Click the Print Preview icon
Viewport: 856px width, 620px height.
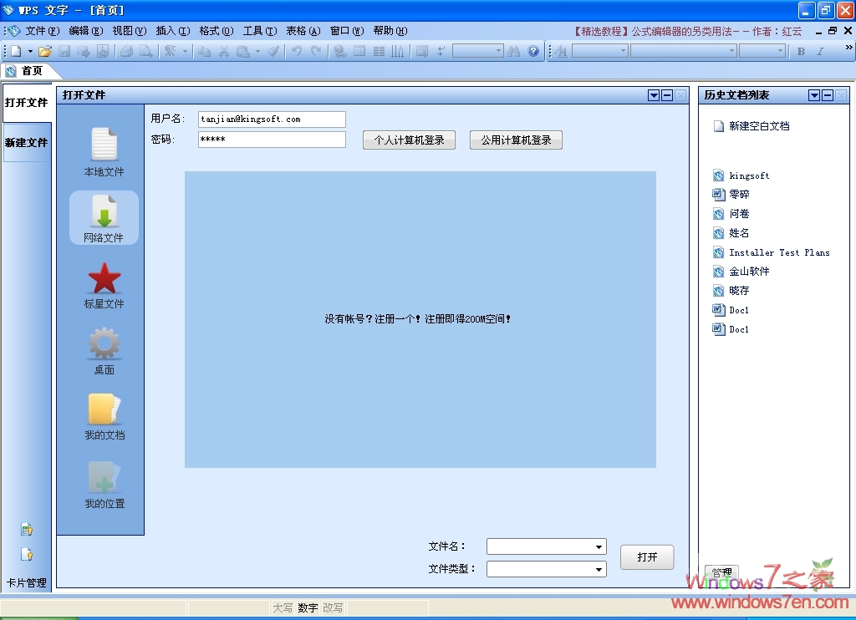click(x=145, y=51)
